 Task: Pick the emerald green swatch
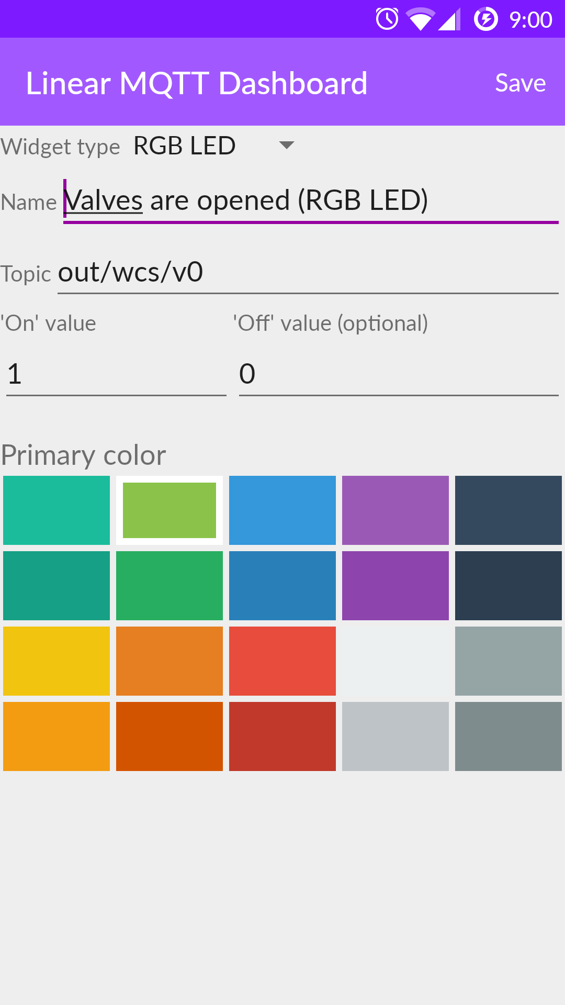(169, 586)
